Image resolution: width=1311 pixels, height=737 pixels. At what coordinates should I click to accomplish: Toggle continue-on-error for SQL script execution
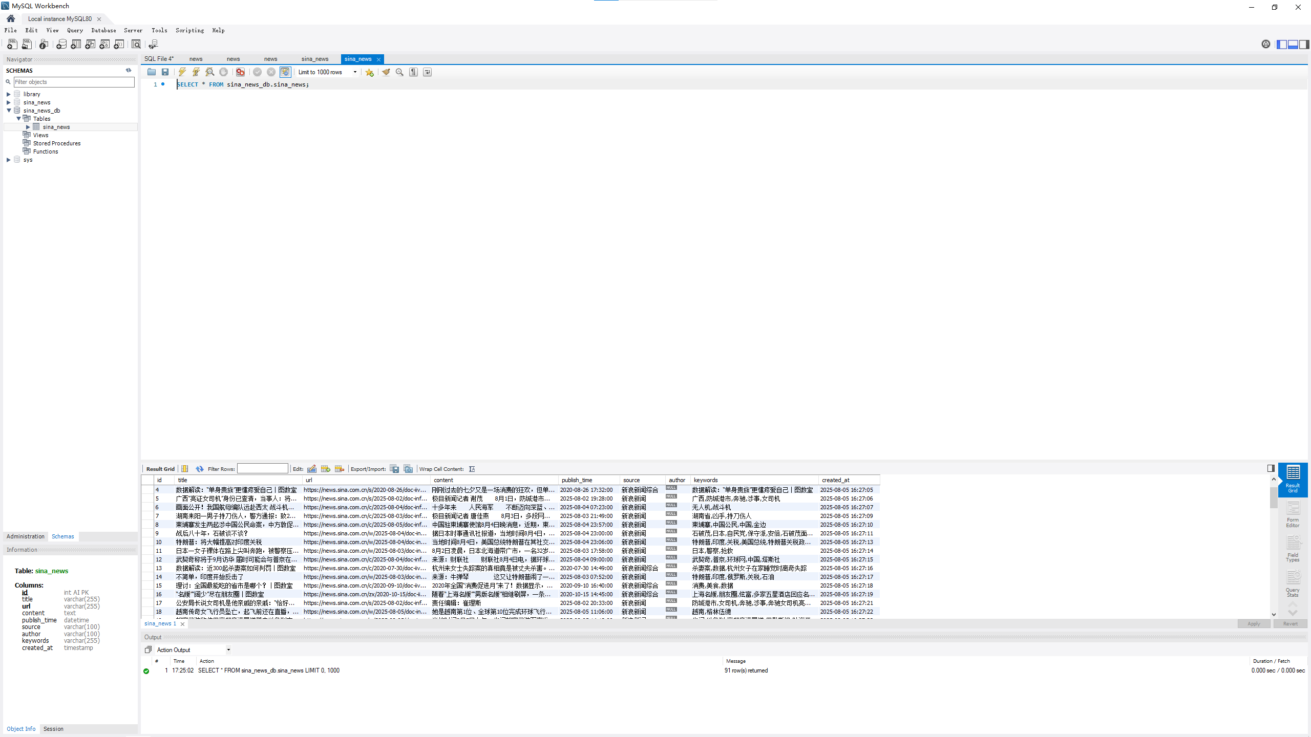coord(240,72)
